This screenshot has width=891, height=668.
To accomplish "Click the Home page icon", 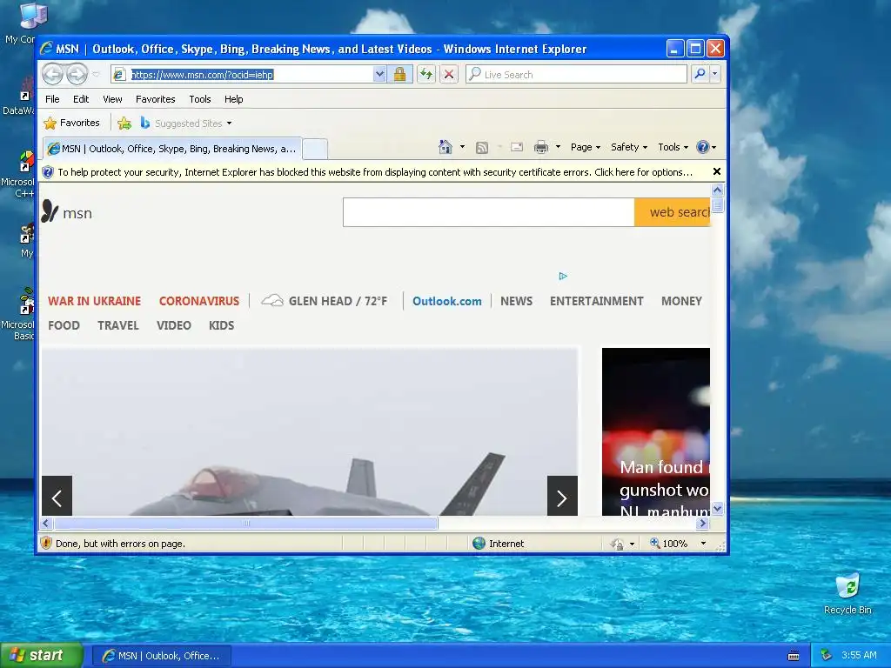I will tap(445, 147).
